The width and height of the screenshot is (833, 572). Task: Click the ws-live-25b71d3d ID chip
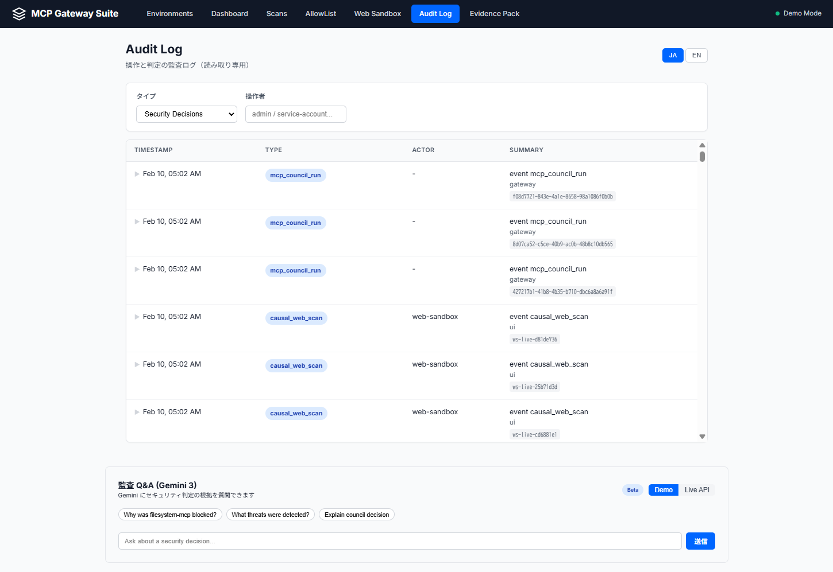(x=535, y=387)
